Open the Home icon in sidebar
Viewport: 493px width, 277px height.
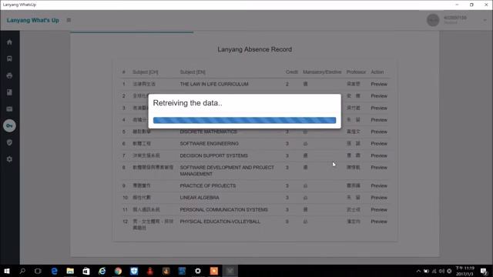pyautogui.click(x=9, y=42)
